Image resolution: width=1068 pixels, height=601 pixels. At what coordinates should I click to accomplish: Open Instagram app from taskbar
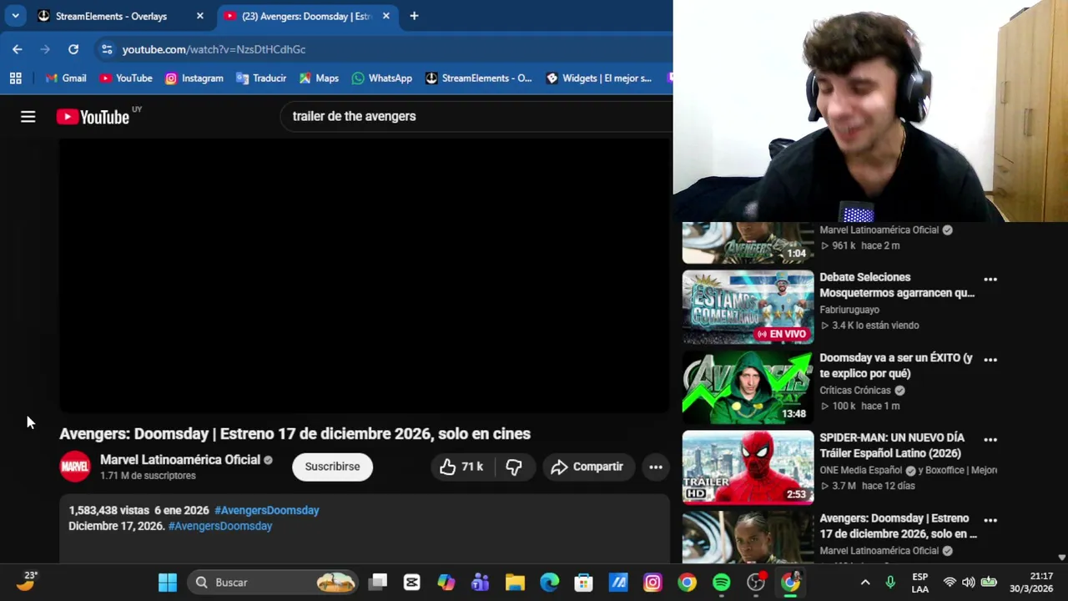coord(652,583)
